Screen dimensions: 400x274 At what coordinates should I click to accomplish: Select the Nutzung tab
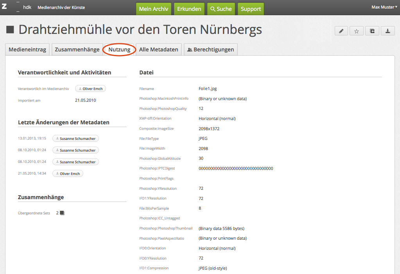[x=119, y=49]
